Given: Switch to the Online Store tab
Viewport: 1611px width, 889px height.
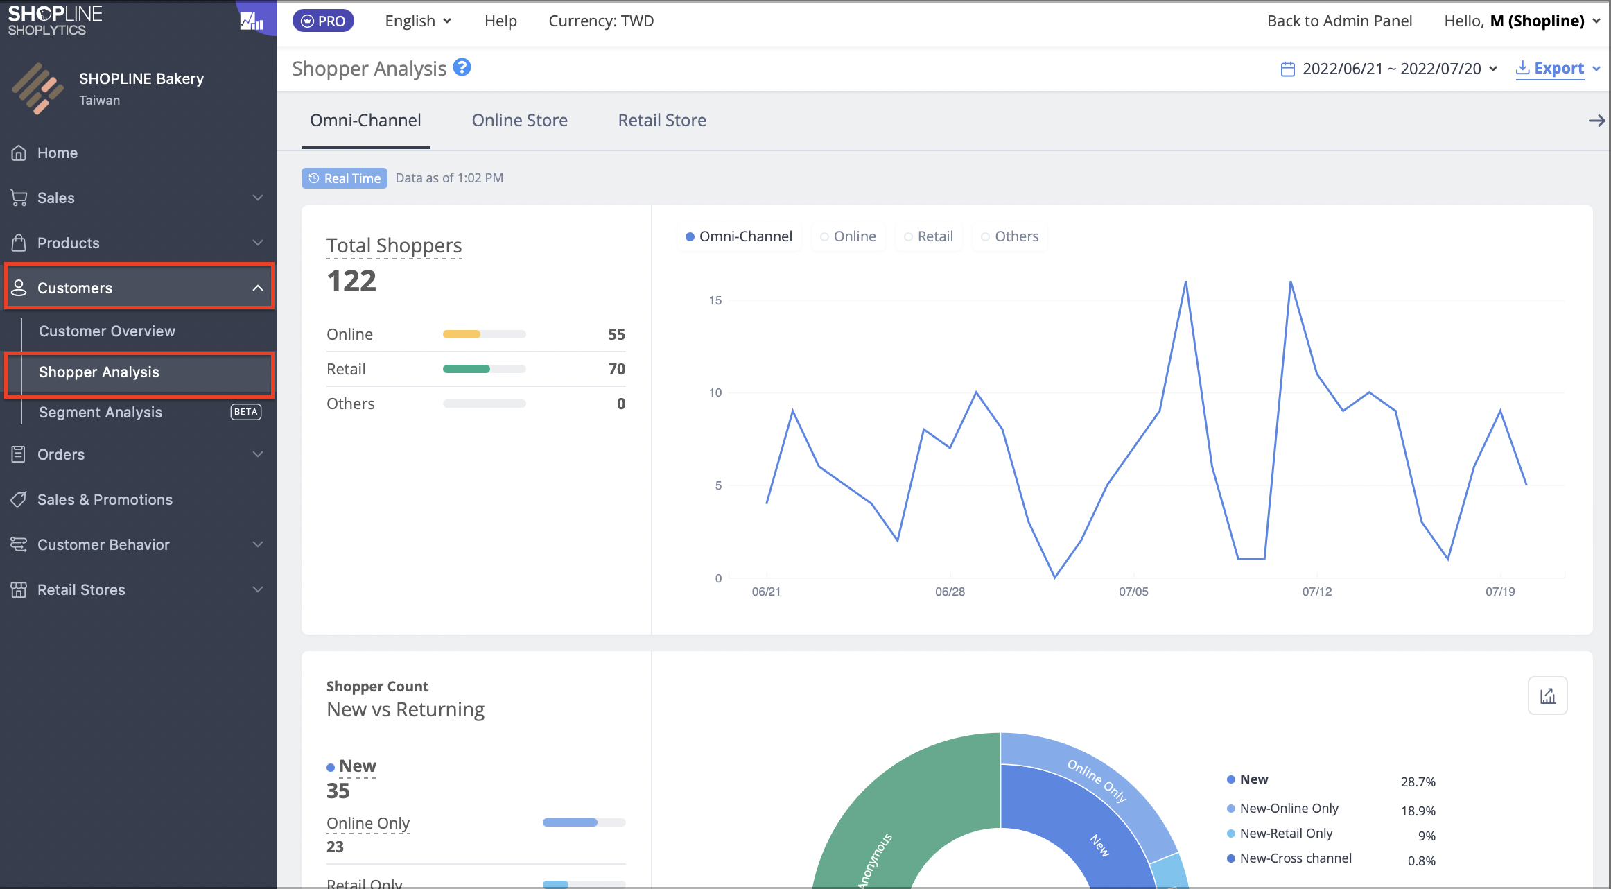Looking at the screenshot, I should tap(519, 120).
